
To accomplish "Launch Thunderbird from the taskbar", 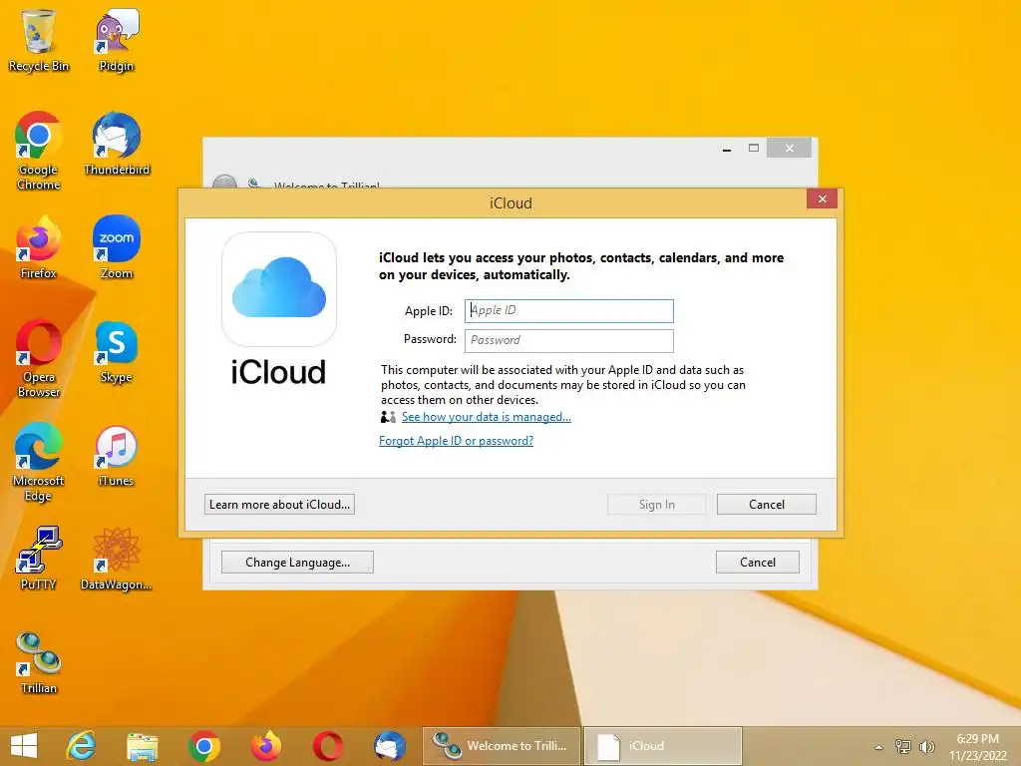I will (x=390, y=746).
